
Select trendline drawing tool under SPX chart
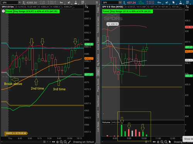[69, 142]
